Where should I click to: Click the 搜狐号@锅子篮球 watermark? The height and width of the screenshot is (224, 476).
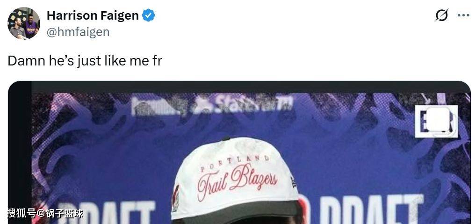point(45,213)
